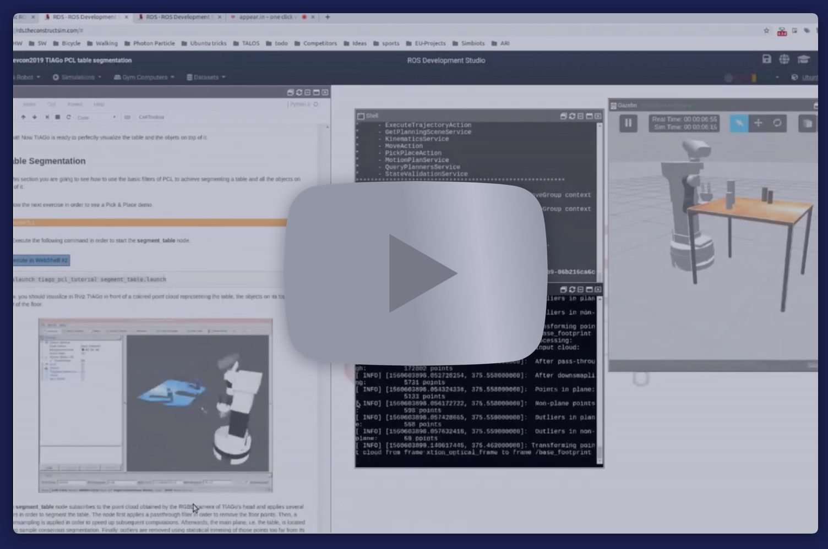Open the Walking bookmarks folder
828x549 pixels.
pos(102,43)
